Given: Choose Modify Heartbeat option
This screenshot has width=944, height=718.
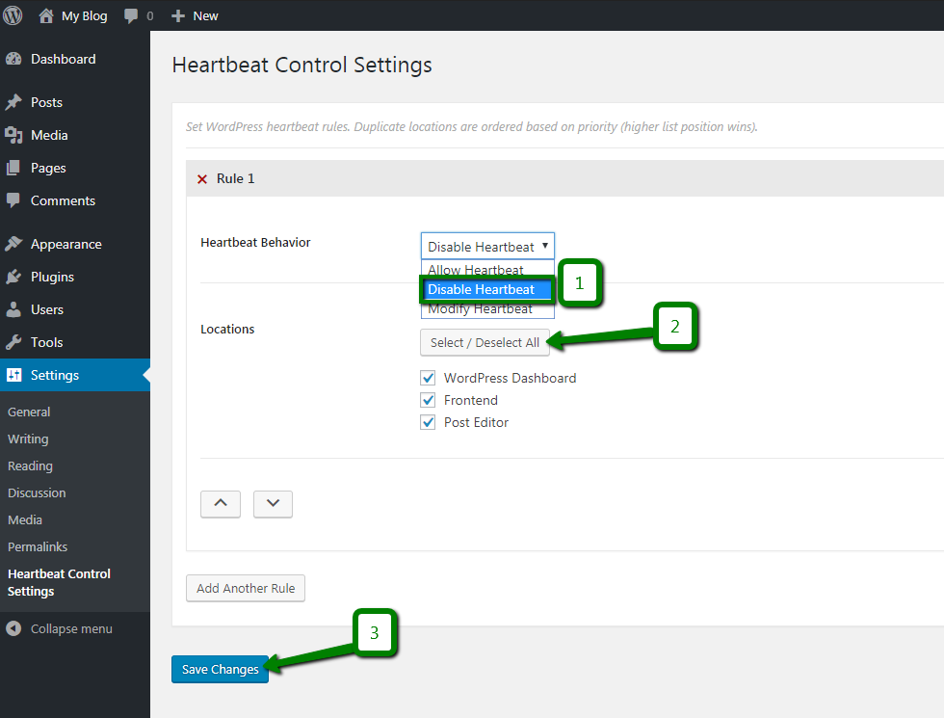Looking at the screenshot, I should (487, 309).
